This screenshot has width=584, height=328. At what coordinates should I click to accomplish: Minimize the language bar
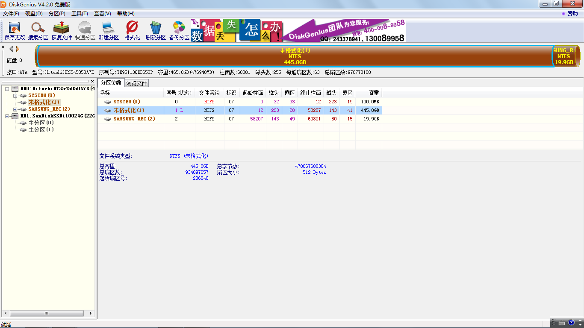tap(579, 321)
